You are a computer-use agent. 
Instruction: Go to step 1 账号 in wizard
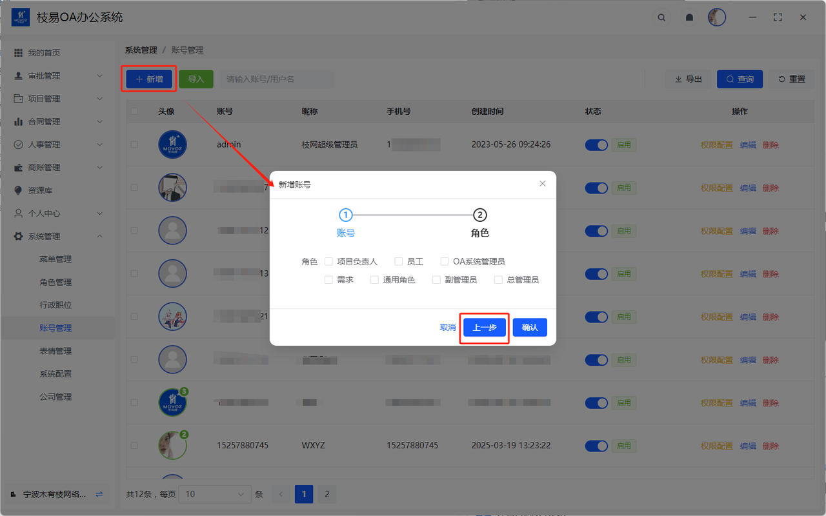click(346, 215)
